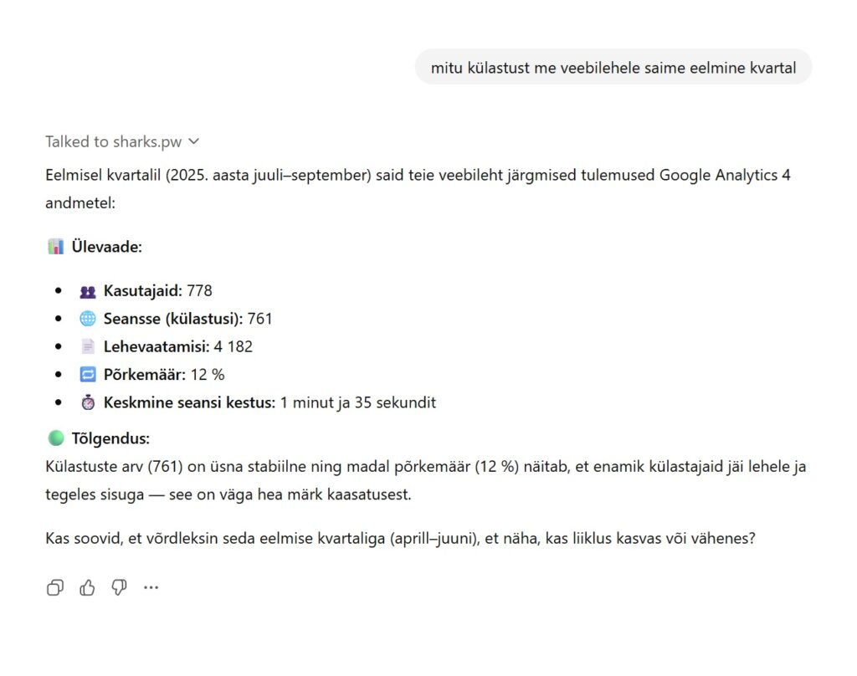Click the stopwatch icon beside Keskmine seansi kestus
Screen dimensions: 857x676
(88, 402)
